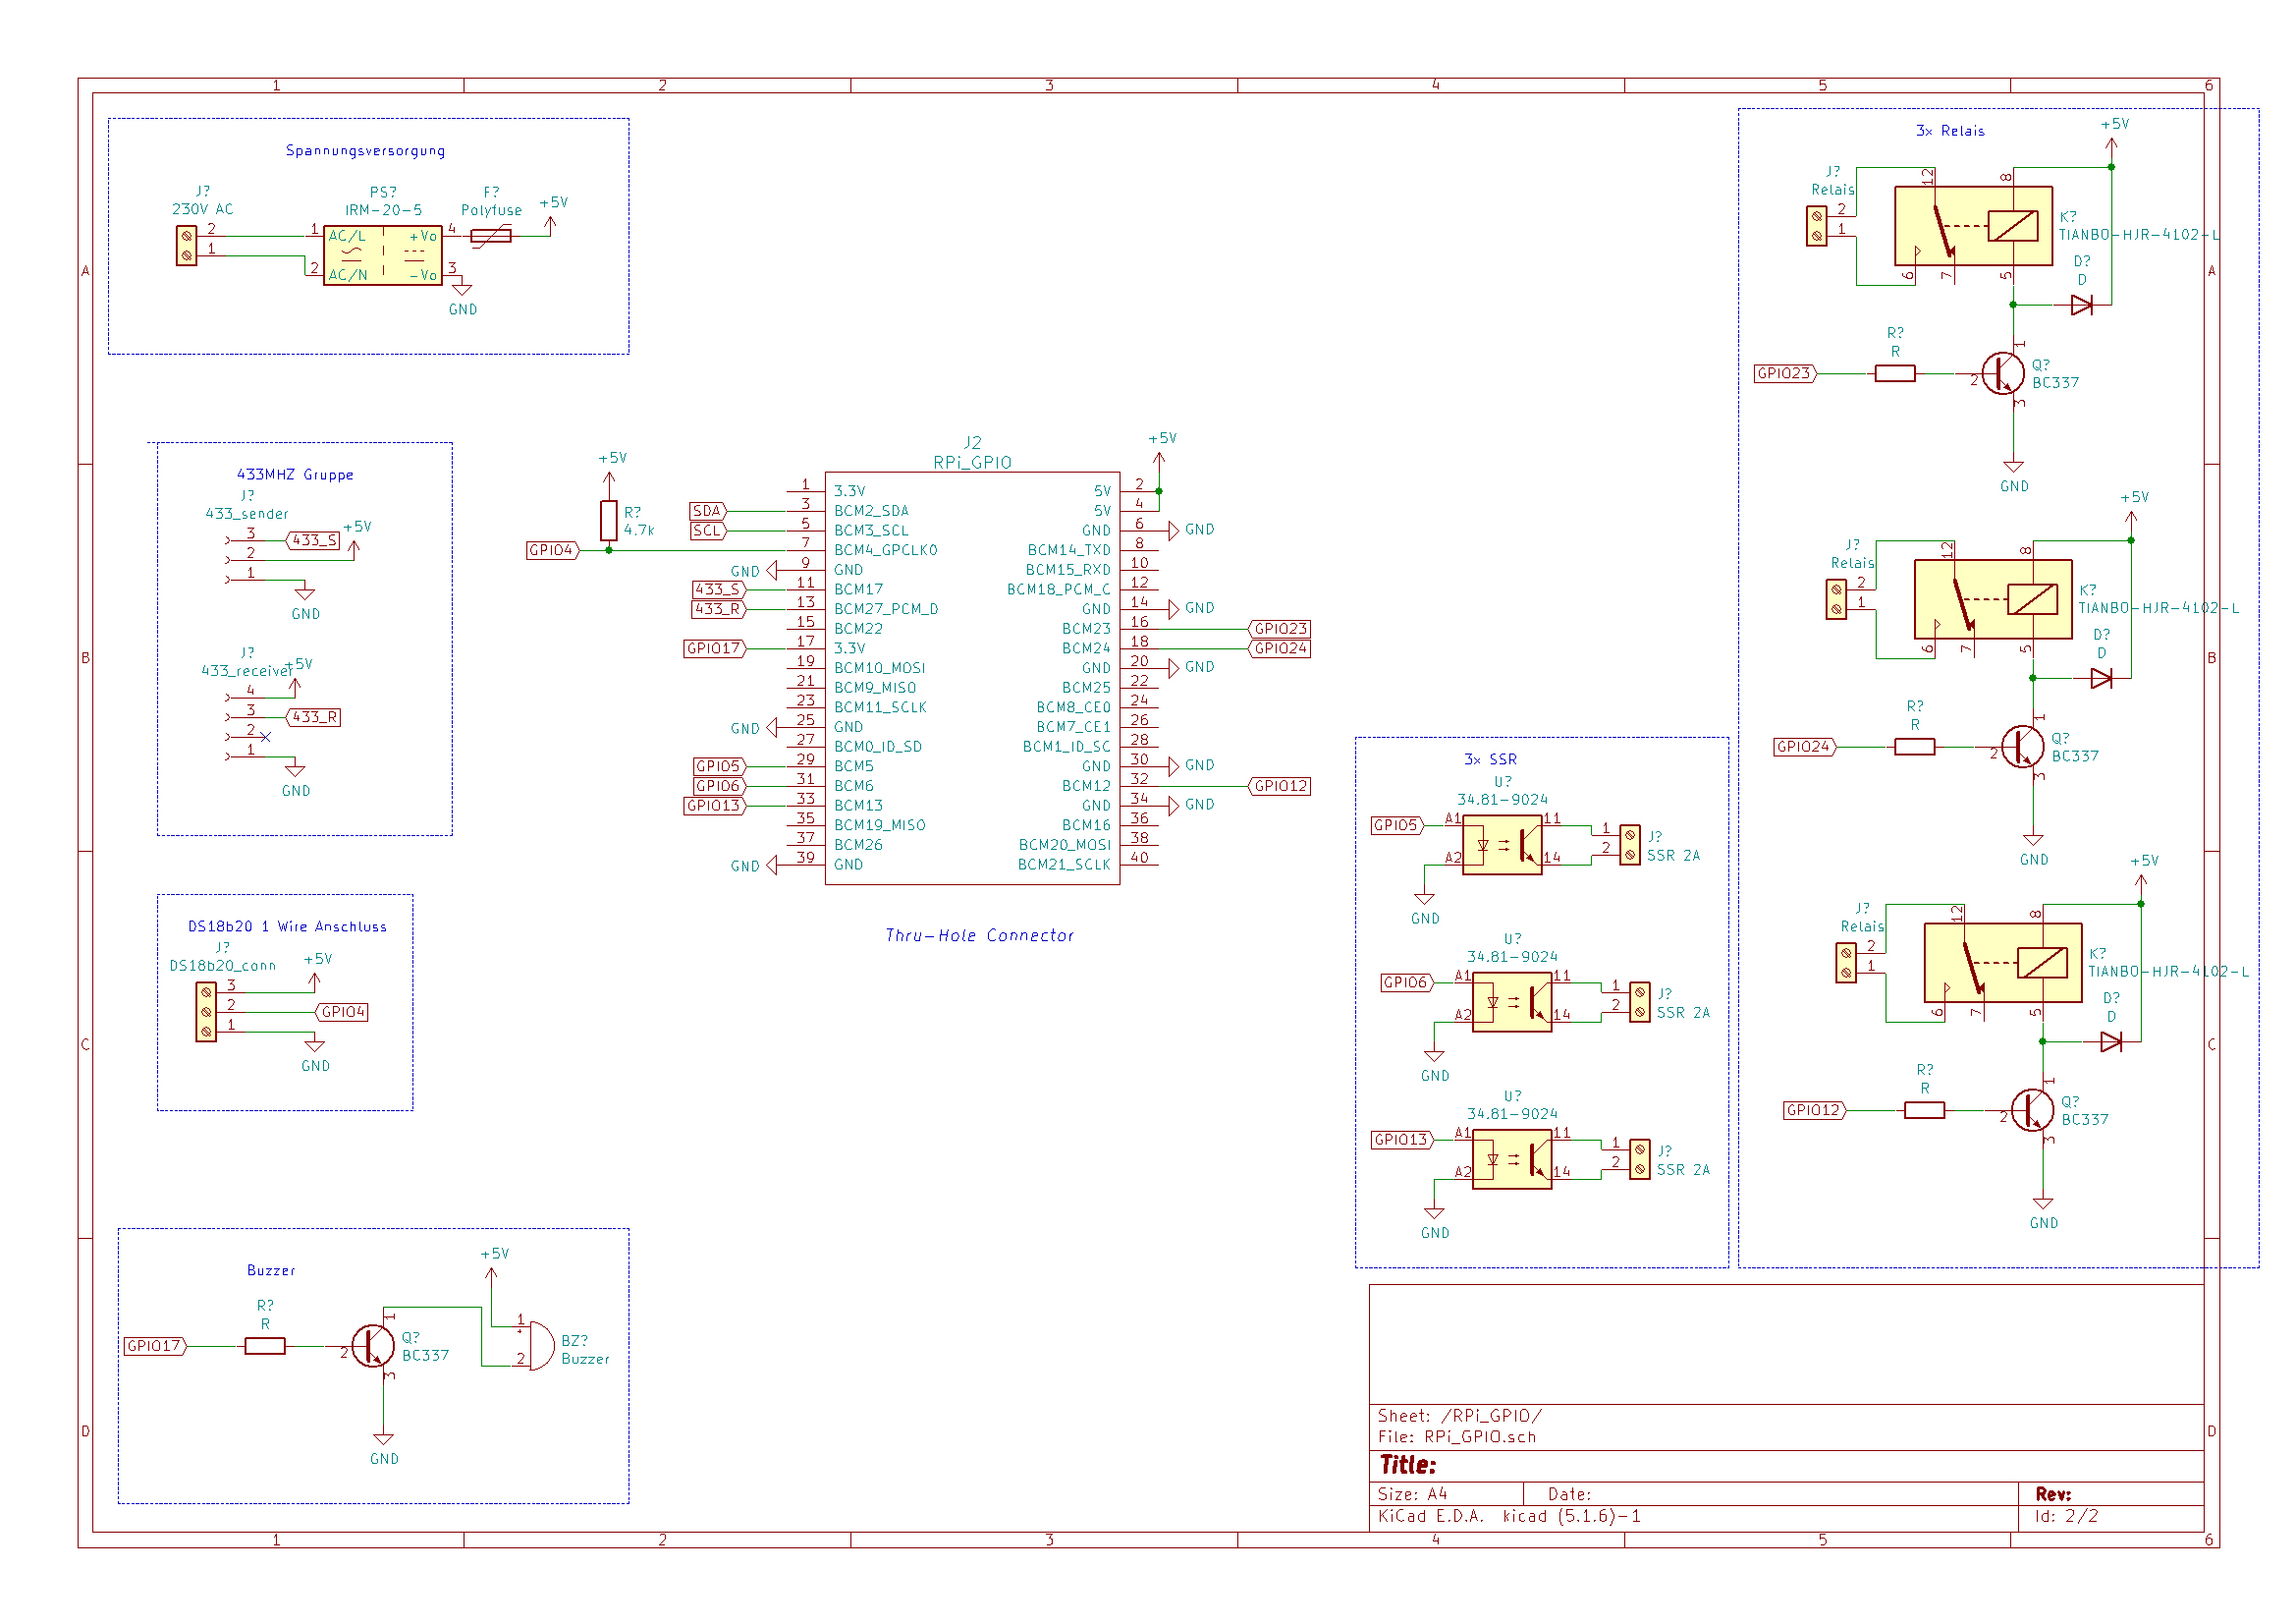
Task: Select the optocoupler driven by GPIO5
Action: 1501,846
